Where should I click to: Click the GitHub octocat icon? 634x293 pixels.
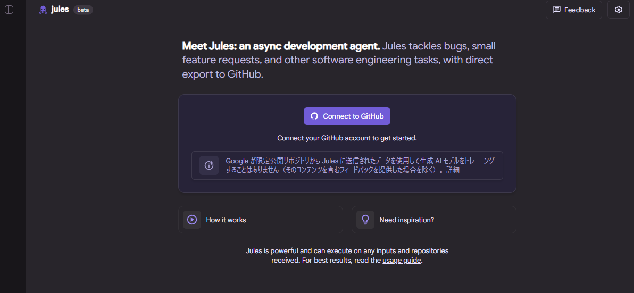pos(314,116)
